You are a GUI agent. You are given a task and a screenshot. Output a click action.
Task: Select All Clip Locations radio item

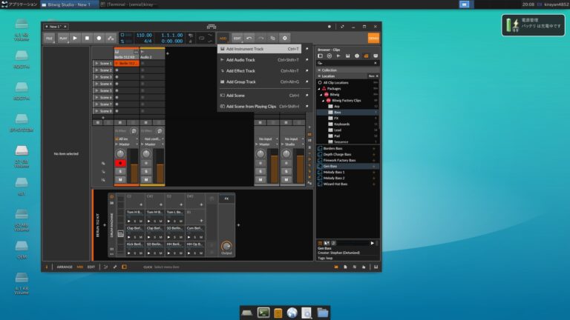[x=320, y=83]
